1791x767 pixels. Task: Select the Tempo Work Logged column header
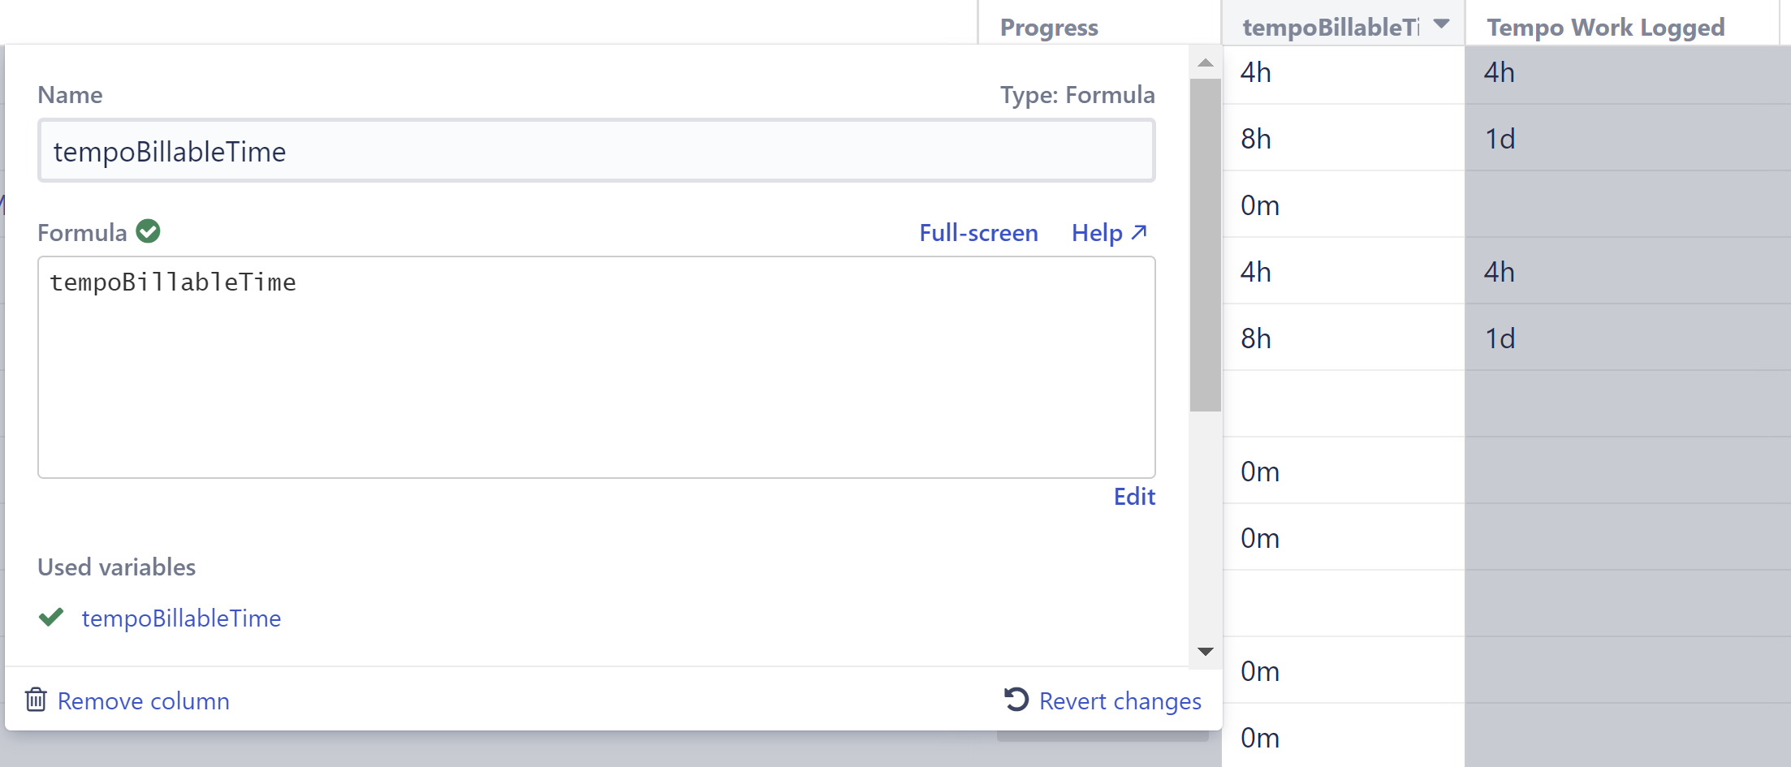[x=1605, y=27]
